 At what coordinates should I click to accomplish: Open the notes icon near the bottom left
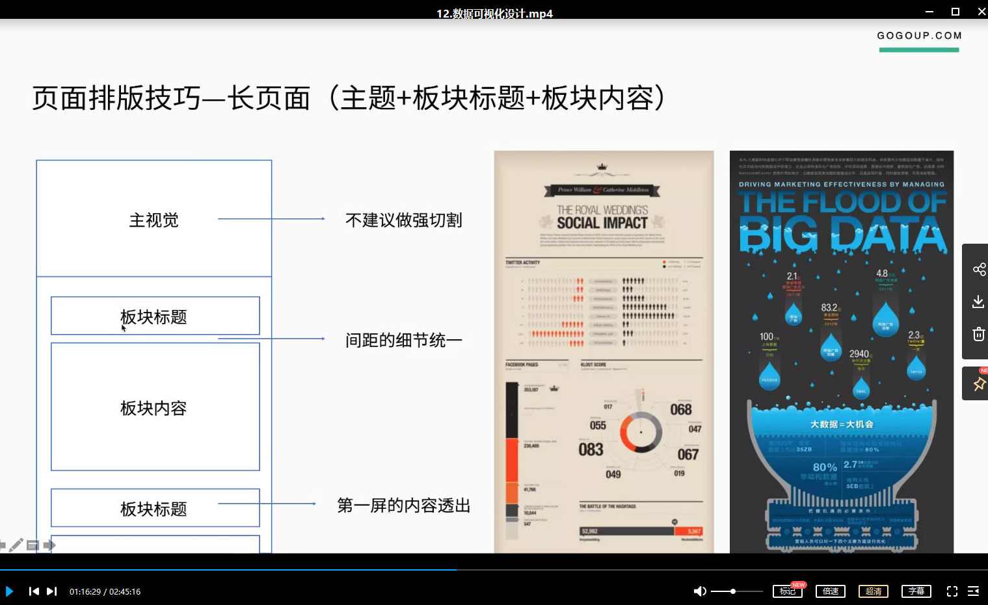click(33, 545)
